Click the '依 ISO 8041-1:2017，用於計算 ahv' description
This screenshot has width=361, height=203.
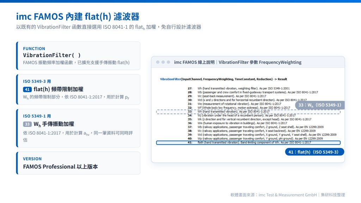[78, 136]
